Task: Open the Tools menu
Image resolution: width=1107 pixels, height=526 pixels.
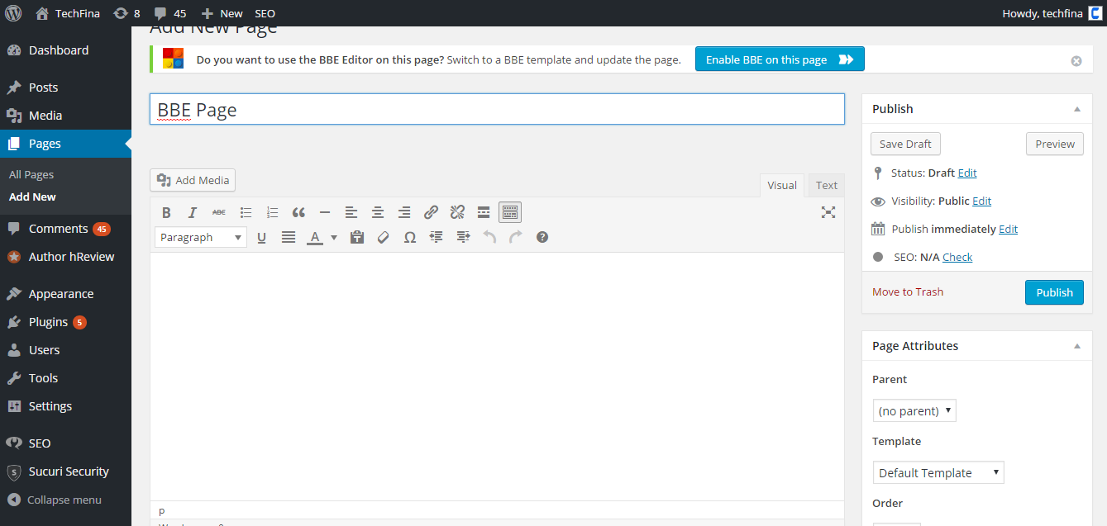Action: click(x=65, y=378)
